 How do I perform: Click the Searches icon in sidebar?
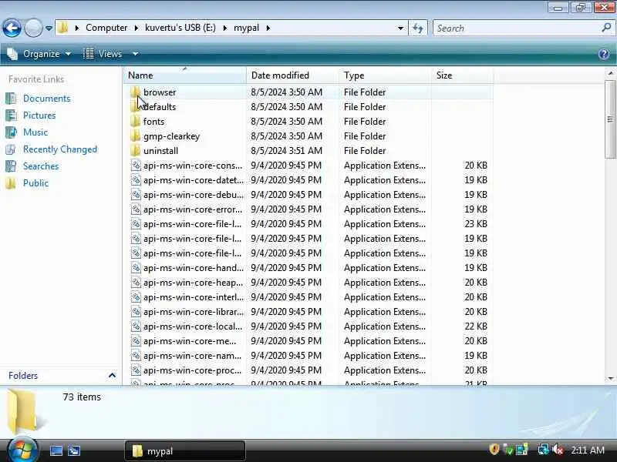click(11, 166)
